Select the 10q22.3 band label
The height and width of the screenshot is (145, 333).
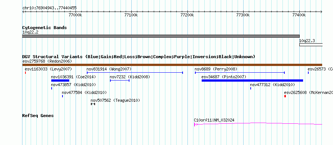tap(307, 41)
